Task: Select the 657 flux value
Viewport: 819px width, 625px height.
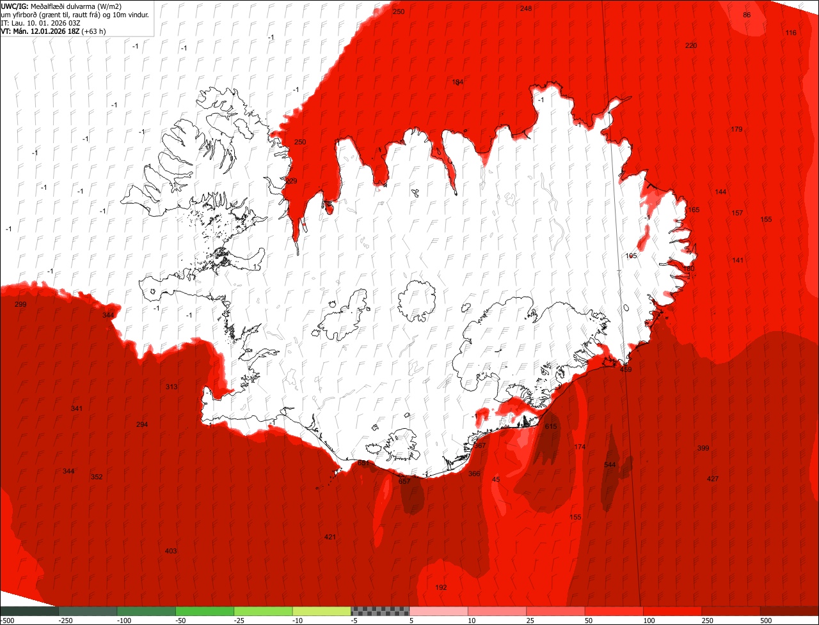Action: click(x=404, y=481)
